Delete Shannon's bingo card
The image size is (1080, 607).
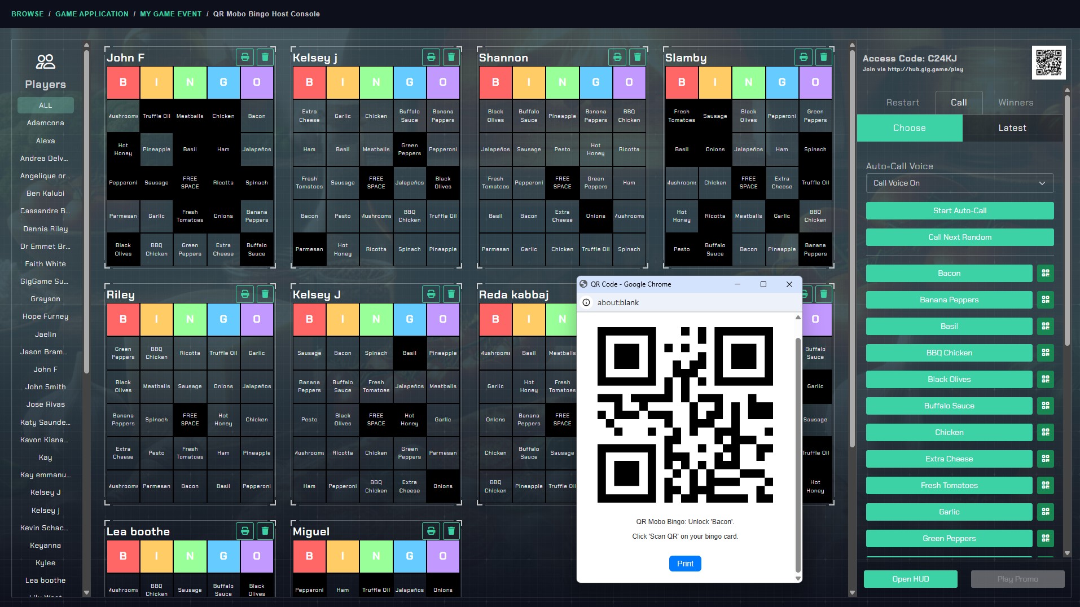click(637, 57)
